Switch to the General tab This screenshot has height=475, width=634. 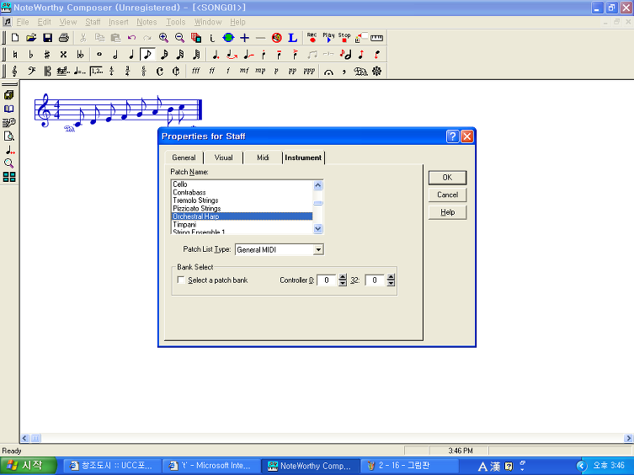[x=184, y=157]
